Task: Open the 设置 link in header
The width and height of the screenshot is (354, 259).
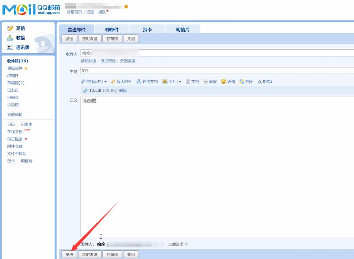Action: 90,12
